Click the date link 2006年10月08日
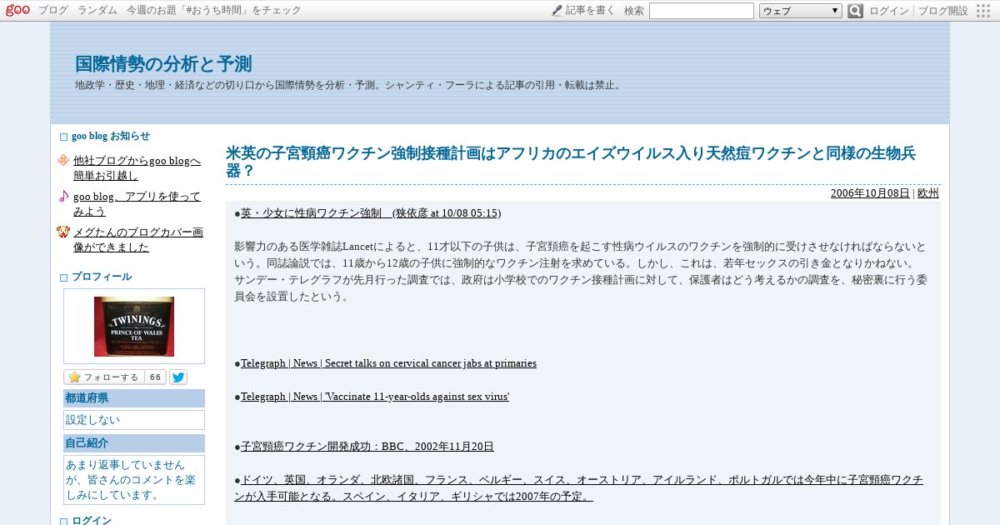 (x=870, y=193)
